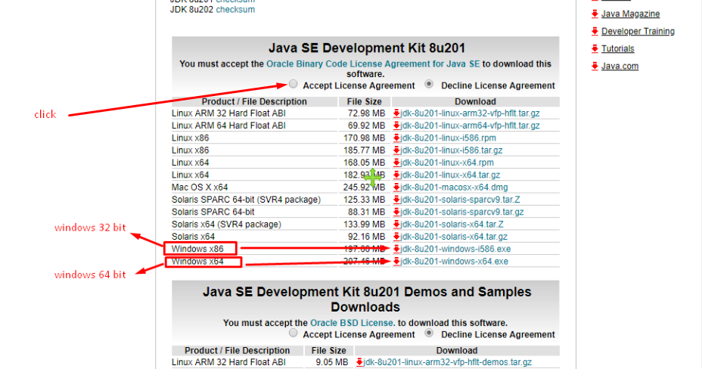This screenshot has height=369, width=702.
Task: Click download icon for macosx-x64.dmg
Action: tap(396, 188)
